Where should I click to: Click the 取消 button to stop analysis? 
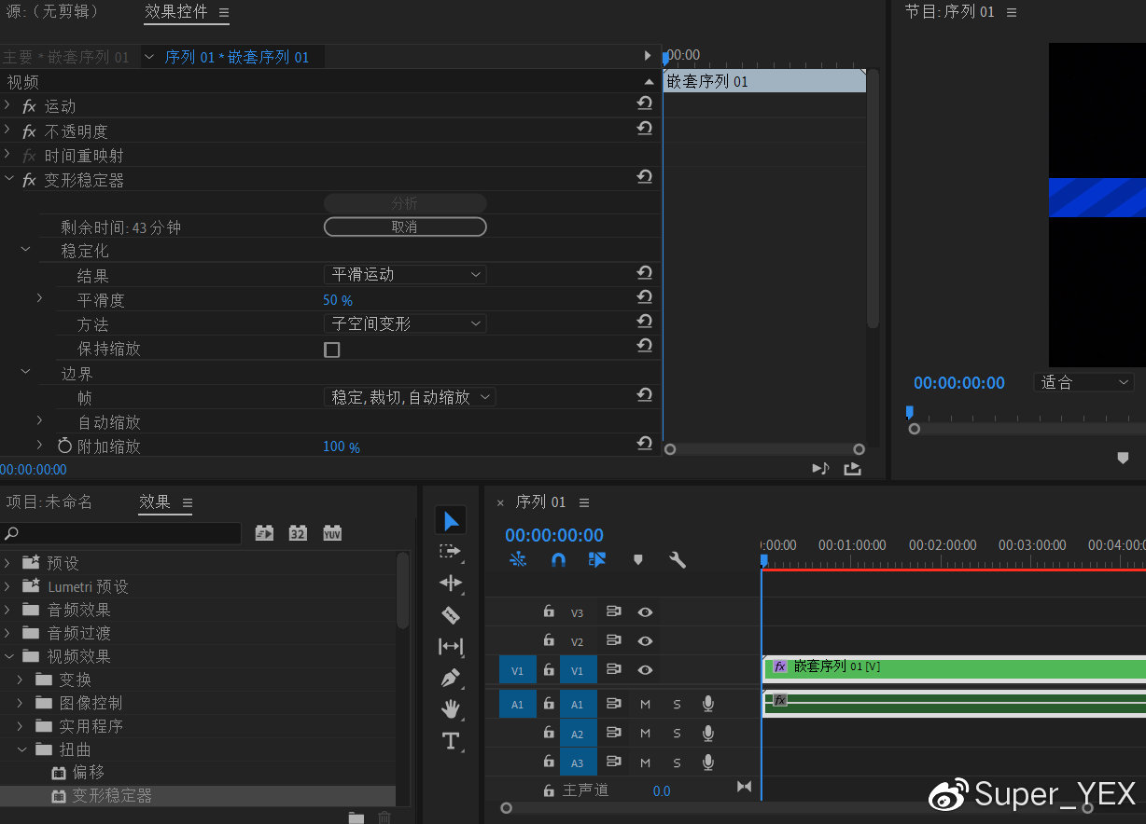pos(405,227)
